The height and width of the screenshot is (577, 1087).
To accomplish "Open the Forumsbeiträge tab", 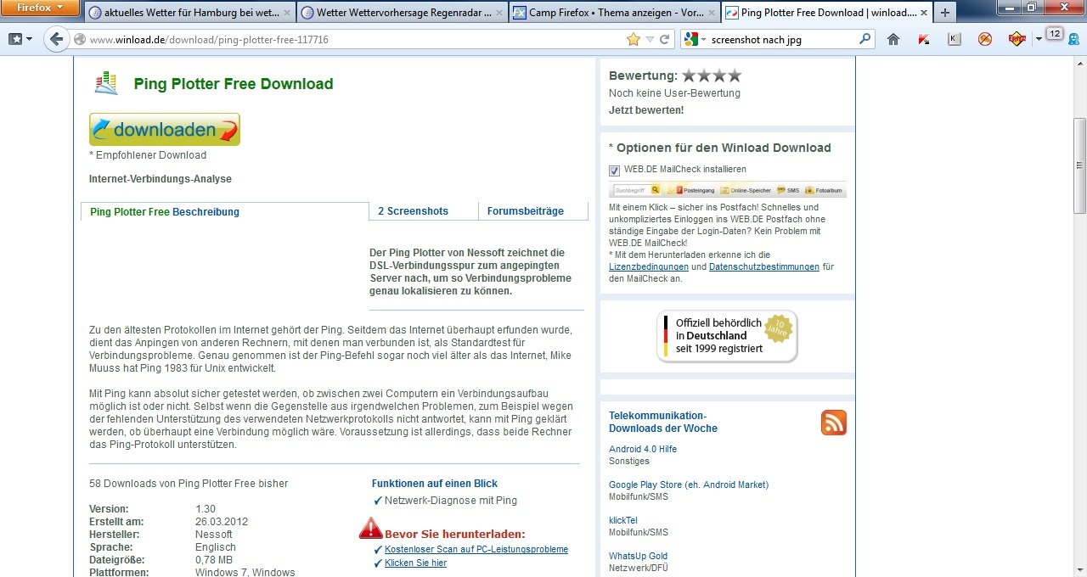I will [526, 211].
